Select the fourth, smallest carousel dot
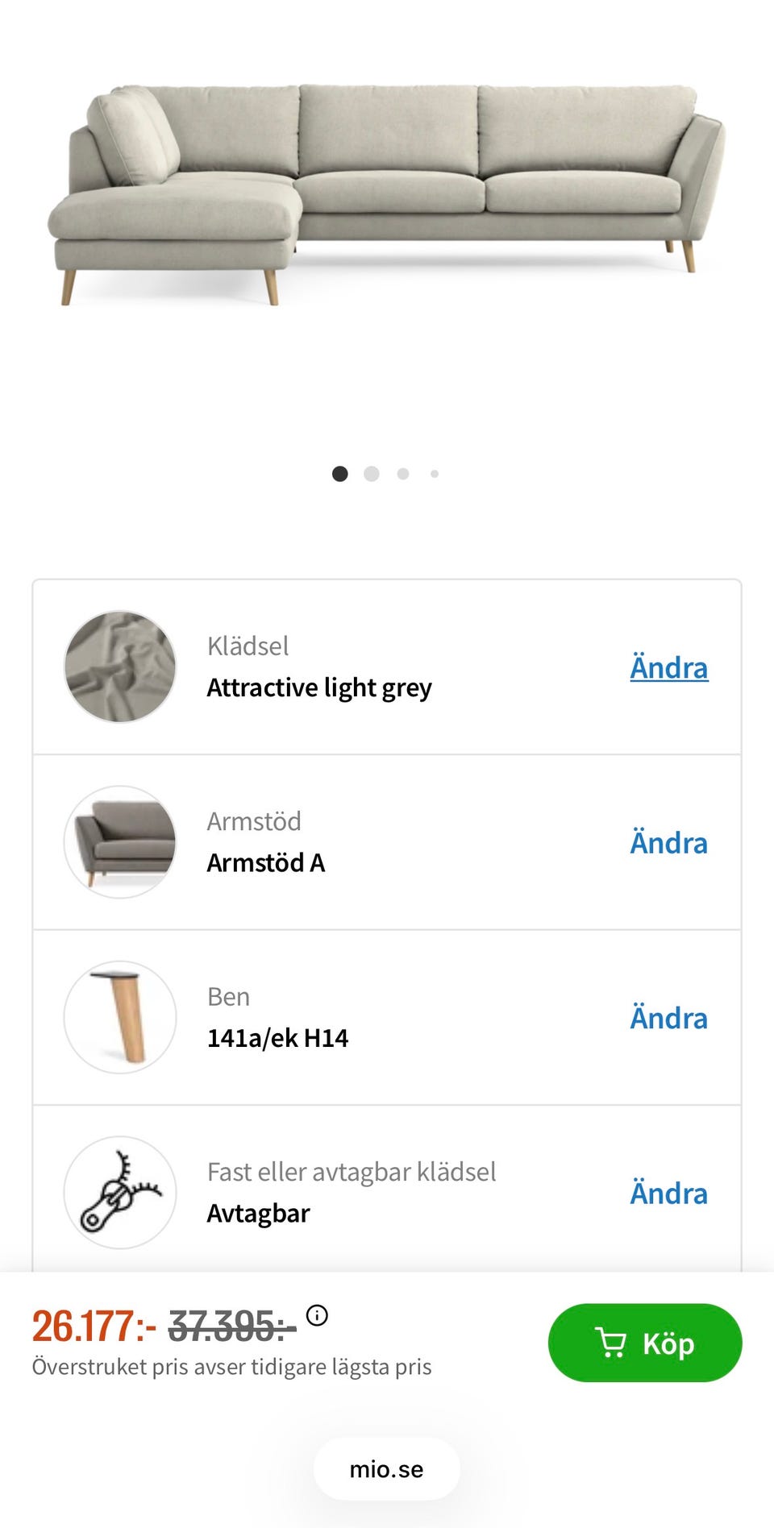This screenshot has height=1528, width=774. [x=435, y=474]
